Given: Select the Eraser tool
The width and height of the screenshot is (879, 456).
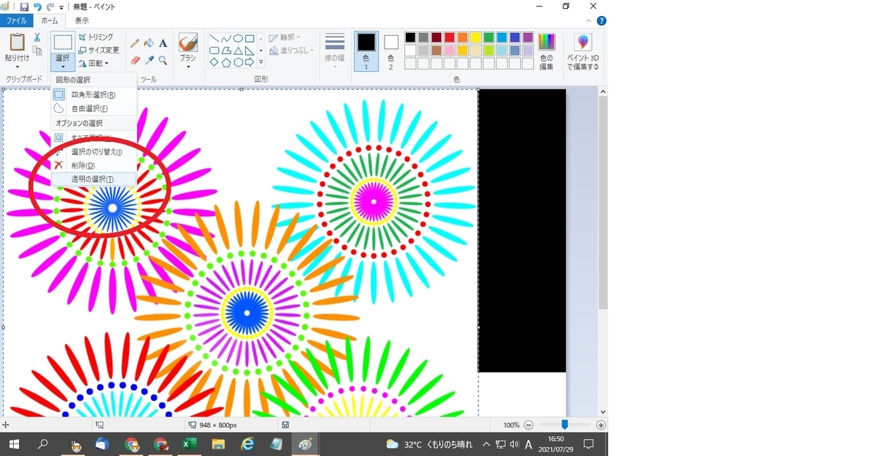Looking at the screenshot, I should pos(135,61).
